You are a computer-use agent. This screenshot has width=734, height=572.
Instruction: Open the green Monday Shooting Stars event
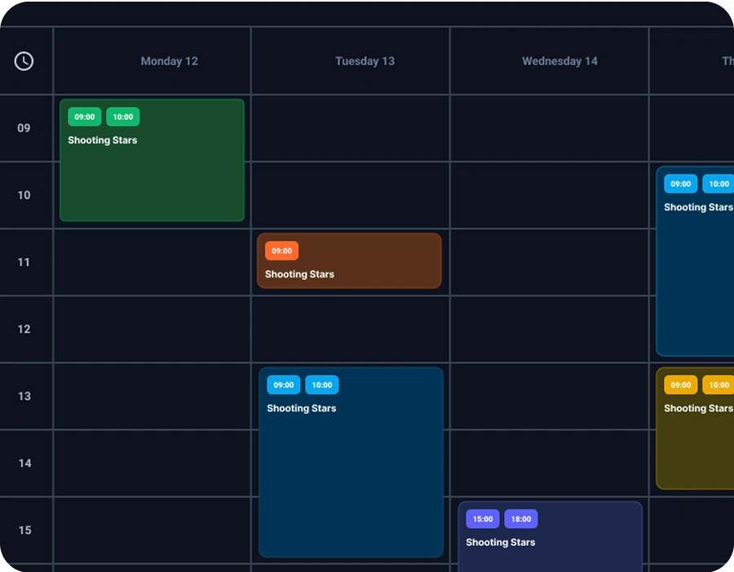coord(153,160)
